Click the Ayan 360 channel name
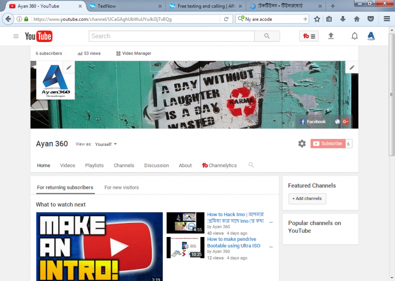This screenshot has height=281, width=395. (52, 143)
